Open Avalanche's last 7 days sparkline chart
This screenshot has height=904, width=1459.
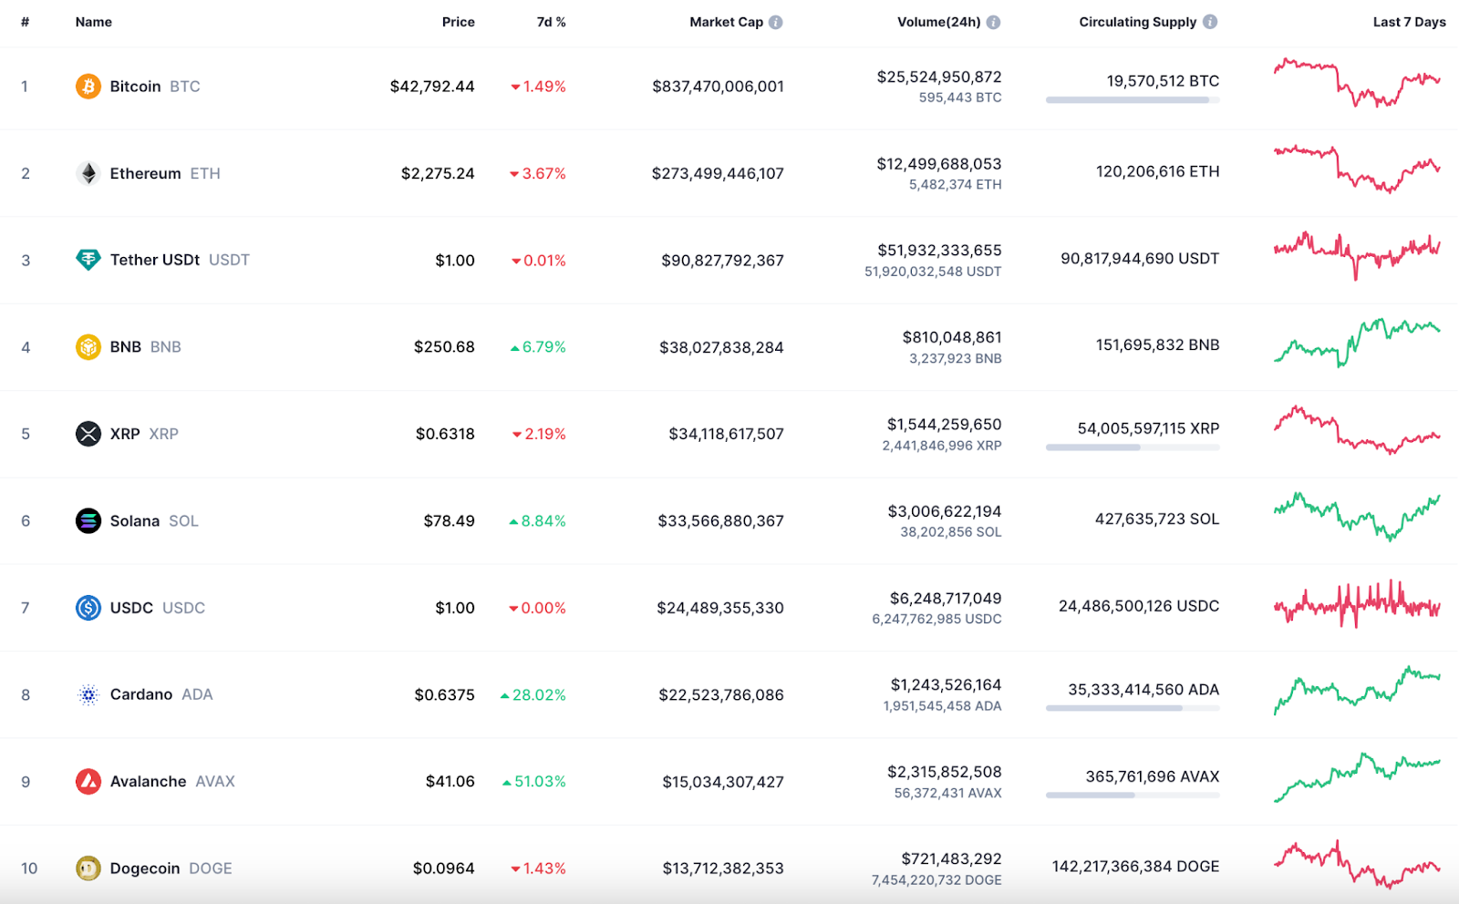pyautogui.click(x=1357, y=777)
